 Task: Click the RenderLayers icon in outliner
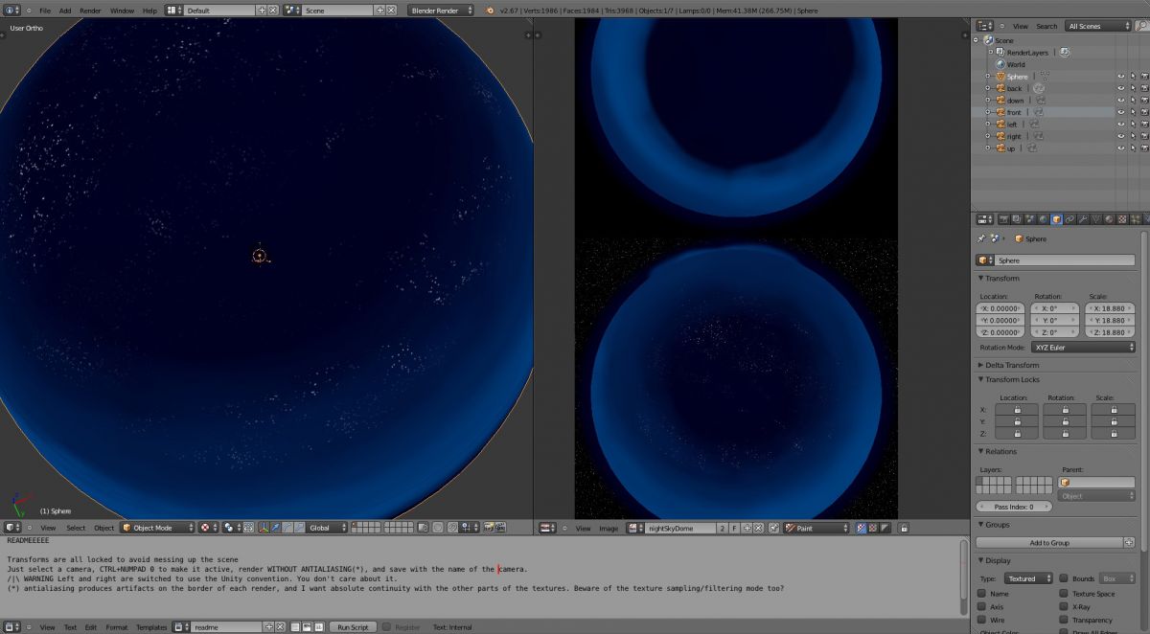click(1000, 52)
